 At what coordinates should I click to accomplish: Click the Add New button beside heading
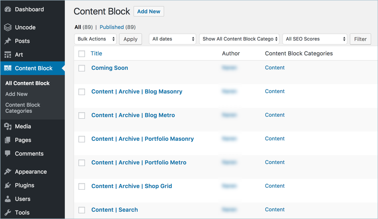click(148, 12)
